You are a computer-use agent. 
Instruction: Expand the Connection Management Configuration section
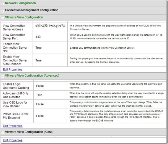click(x=3, y=11)
